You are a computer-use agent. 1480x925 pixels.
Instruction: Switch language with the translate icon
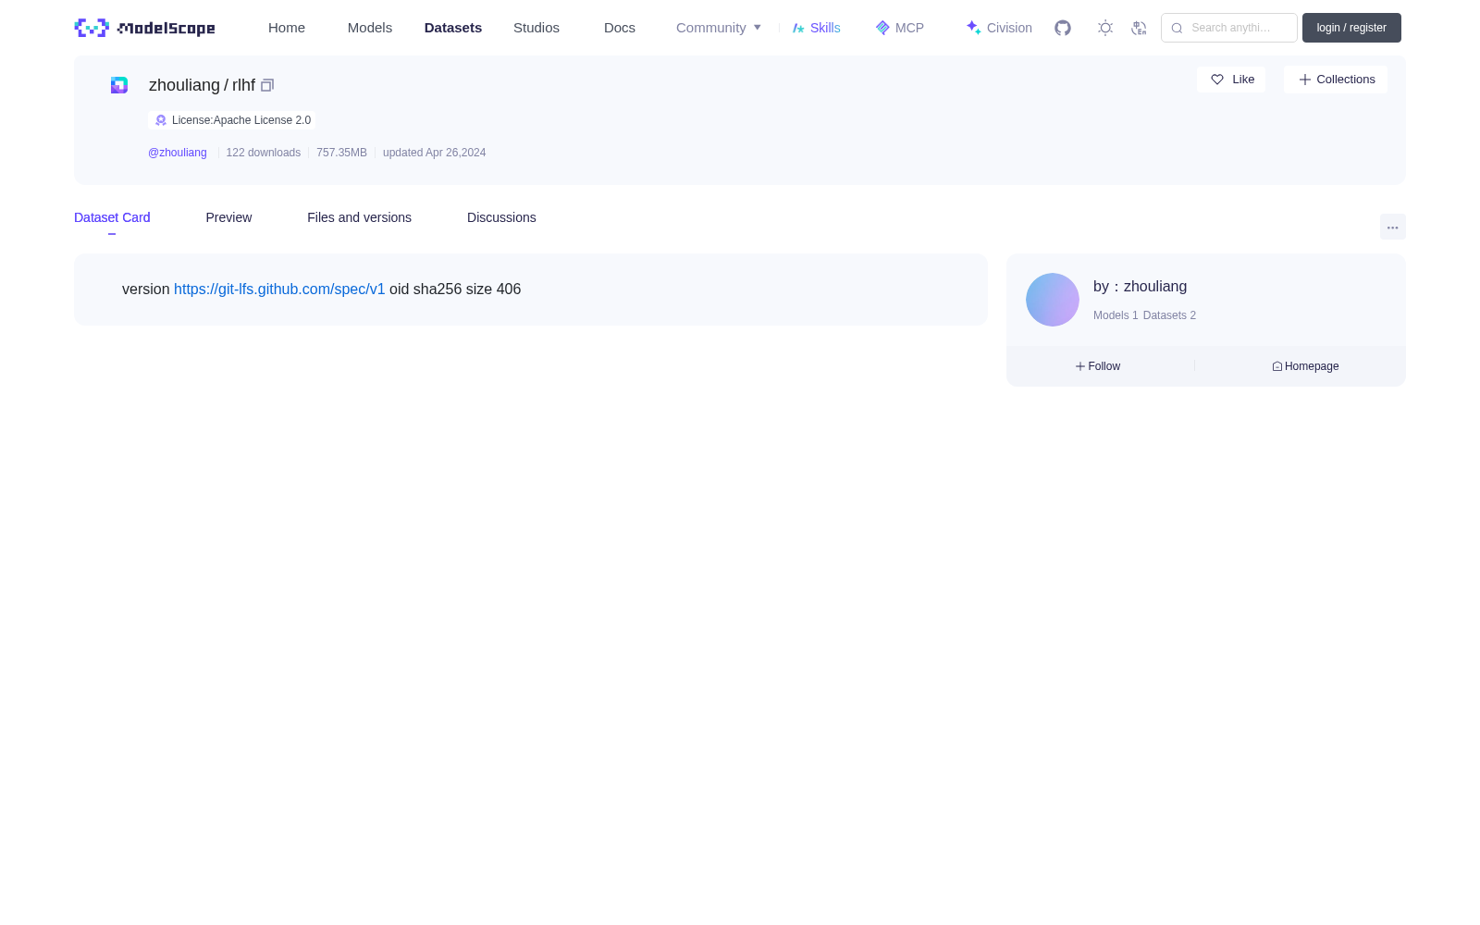click(x=1139, y=28)
